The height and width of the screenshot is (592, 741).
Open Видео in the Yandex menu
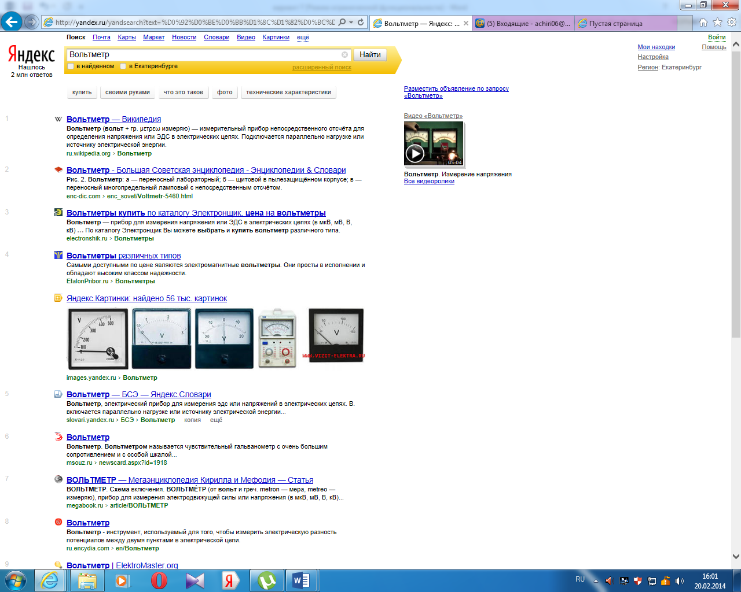pos(246,37)
